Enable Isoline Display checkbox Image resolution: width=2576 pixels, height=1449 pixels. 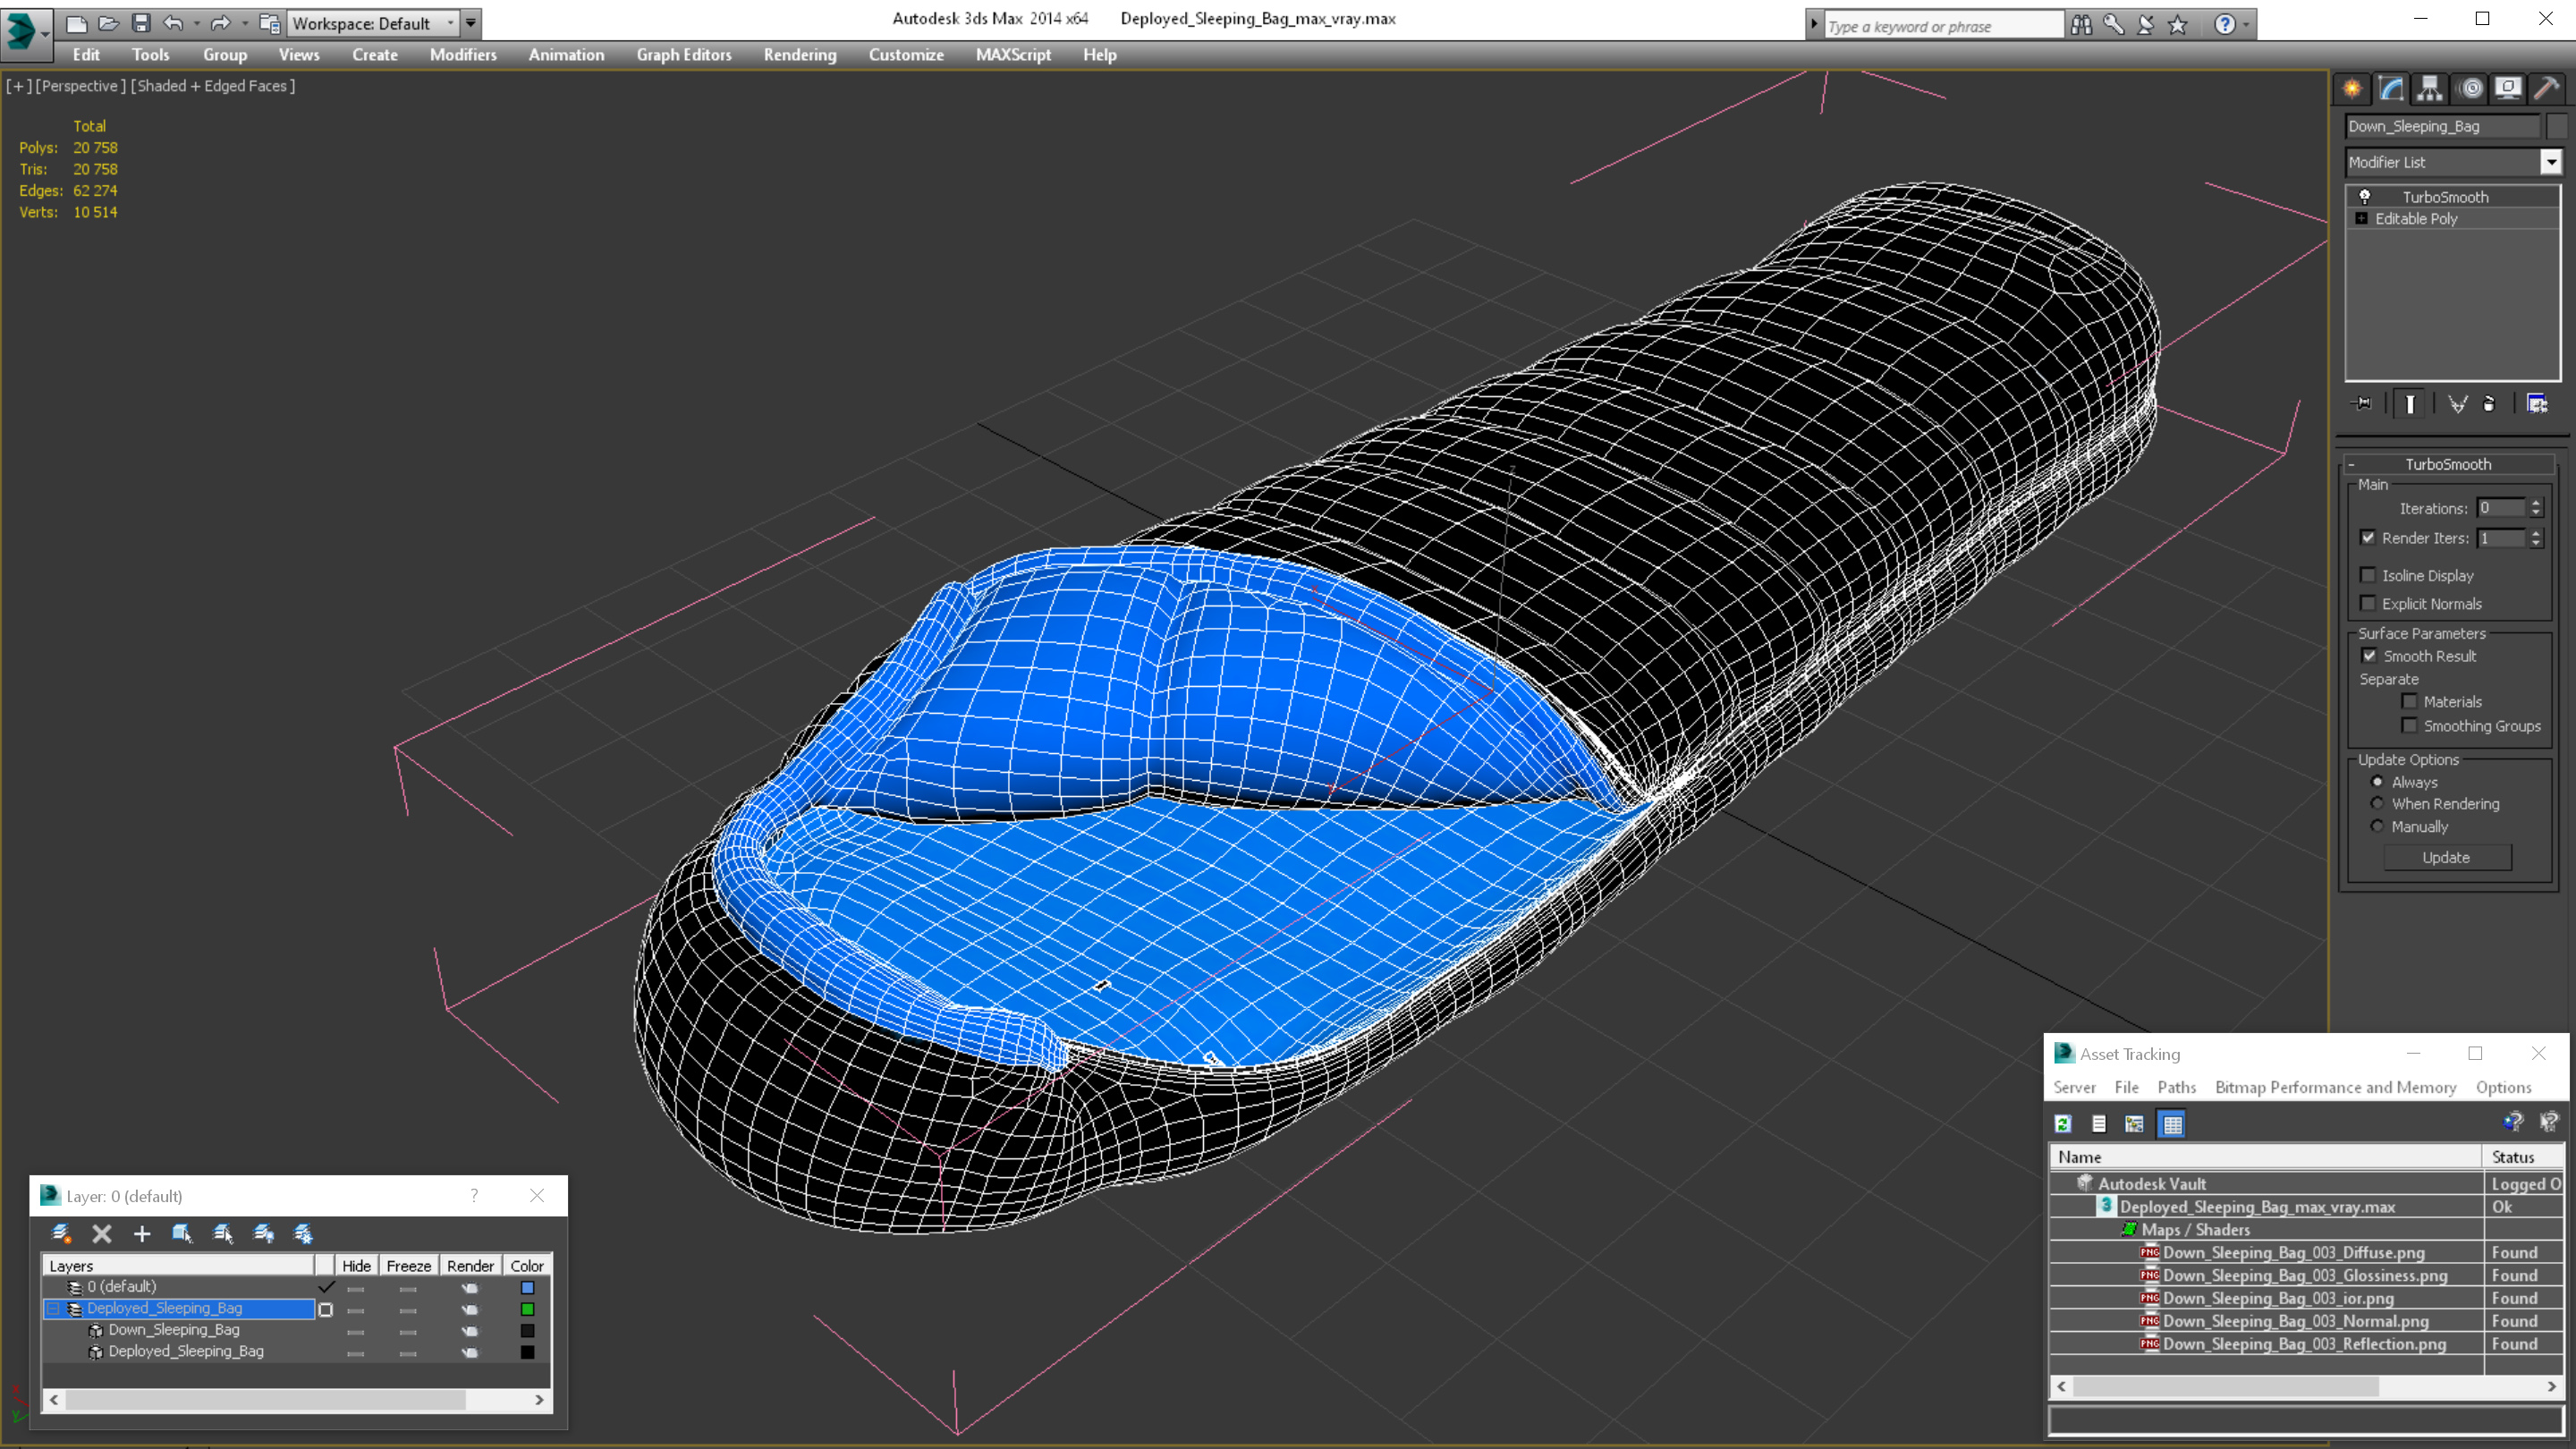click(x=2368, y=575)
